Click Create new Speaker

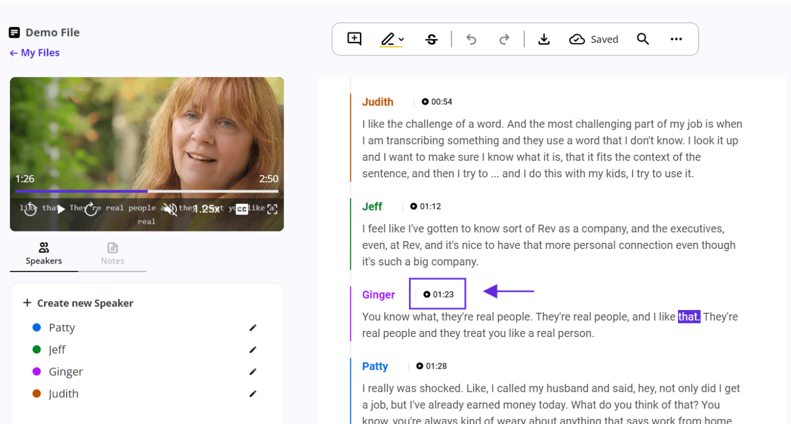coord(78,303)
